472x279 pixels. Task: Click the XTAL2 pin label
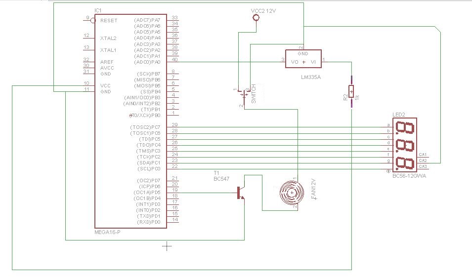click(x=108, y=38)
